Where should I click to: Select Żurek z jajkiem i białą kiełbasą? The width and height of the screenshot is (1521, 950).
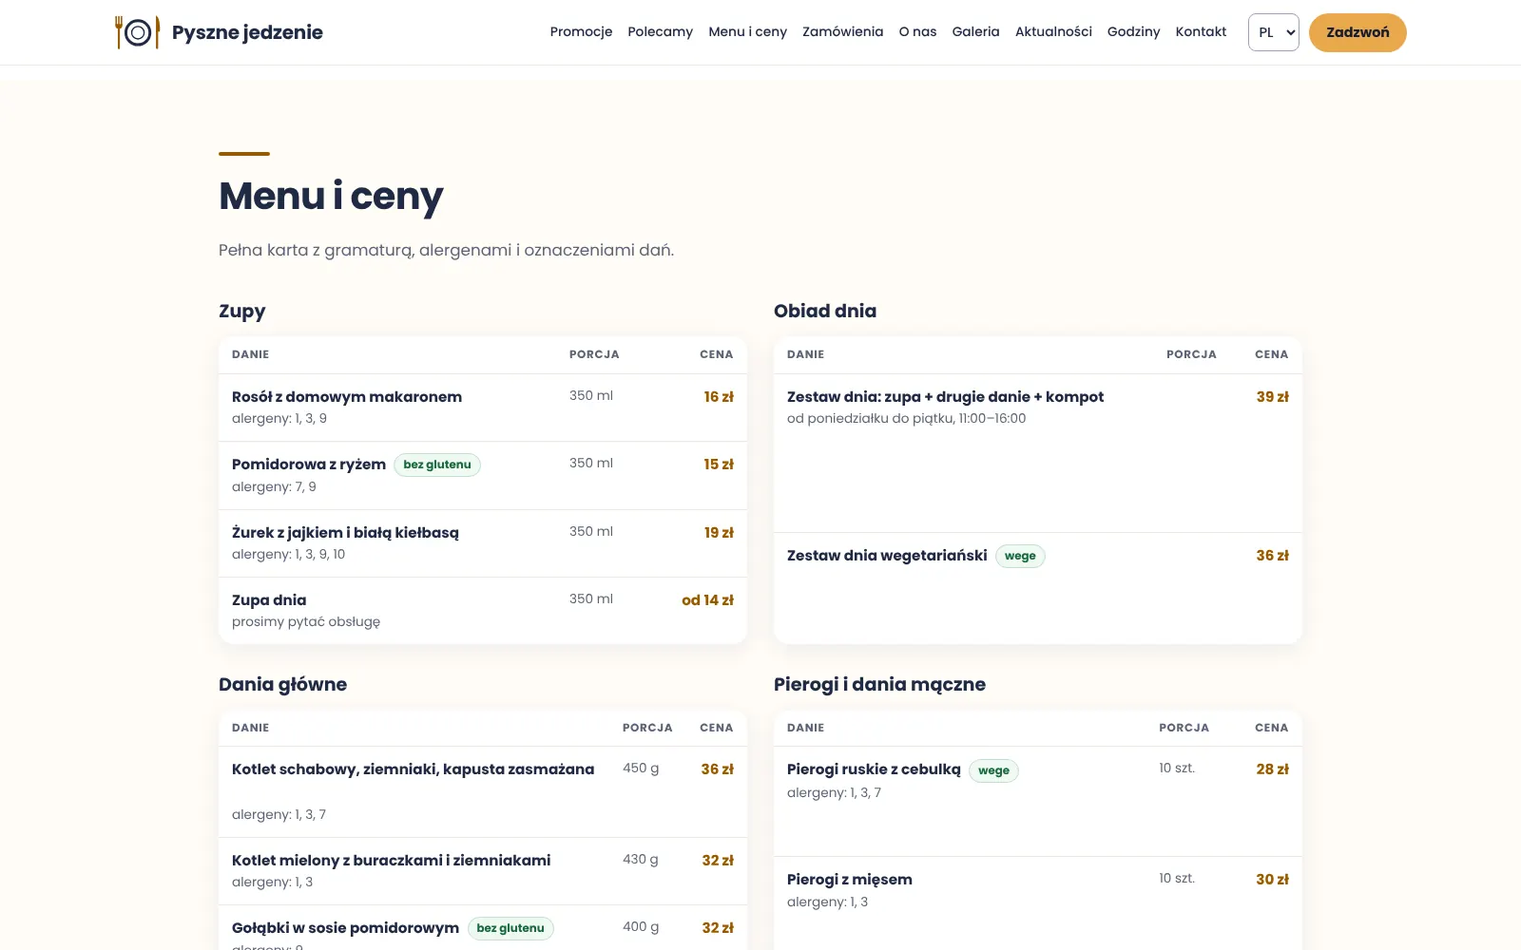click(x=345, y=533)
